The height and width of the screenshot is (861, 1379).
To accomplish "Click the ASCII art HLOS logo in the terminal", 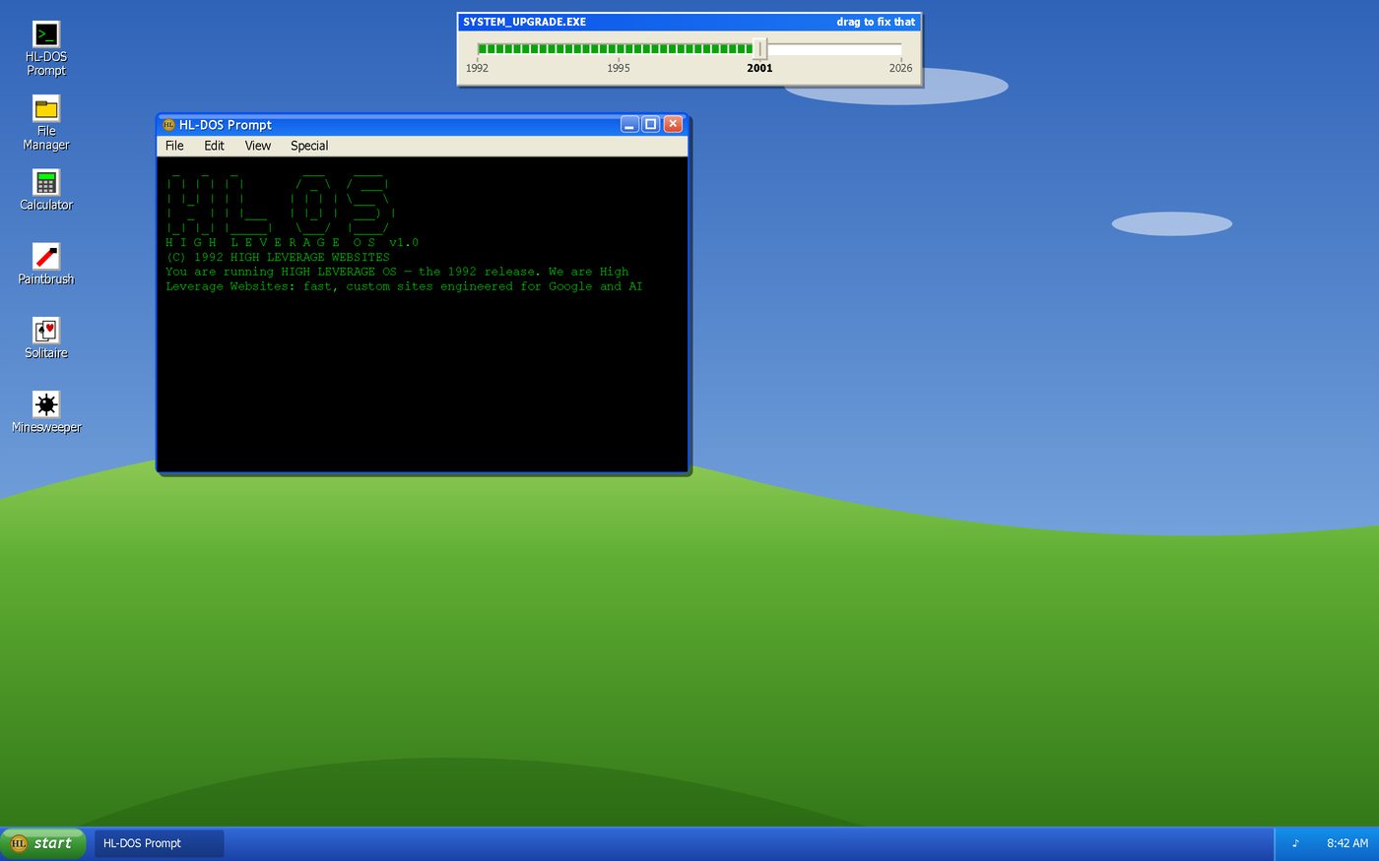I will click(x=281, y=203).
